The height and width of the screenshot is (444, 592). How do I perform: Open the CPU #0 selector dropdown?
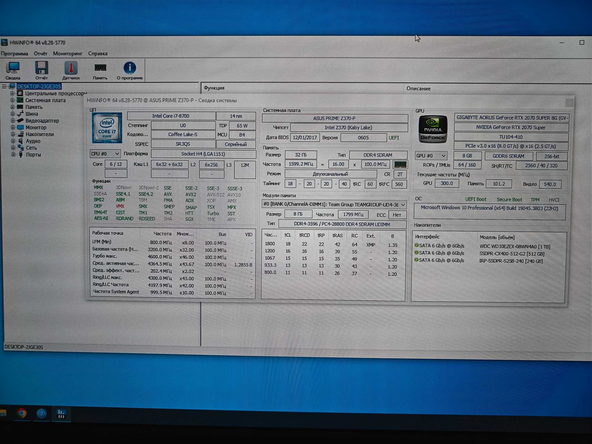105,154
